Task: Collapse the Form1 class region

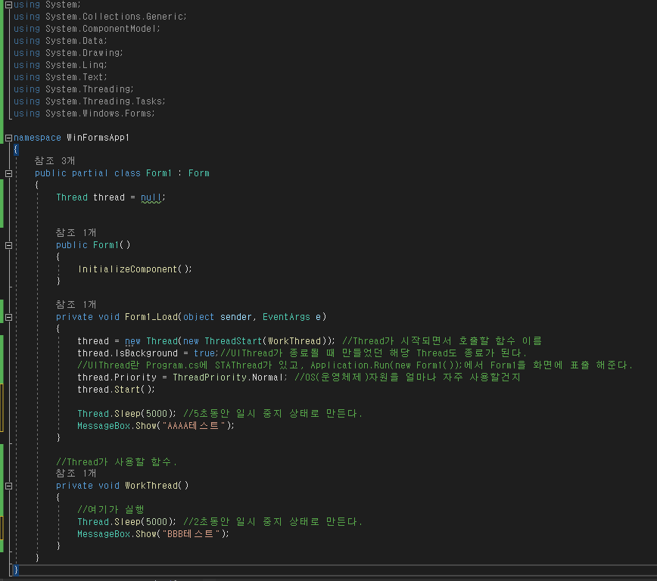Action: pos(8,173)
